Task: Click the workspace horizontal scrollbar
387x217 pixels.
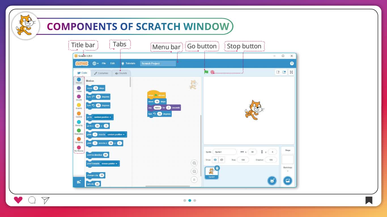Action: point(168,186)
